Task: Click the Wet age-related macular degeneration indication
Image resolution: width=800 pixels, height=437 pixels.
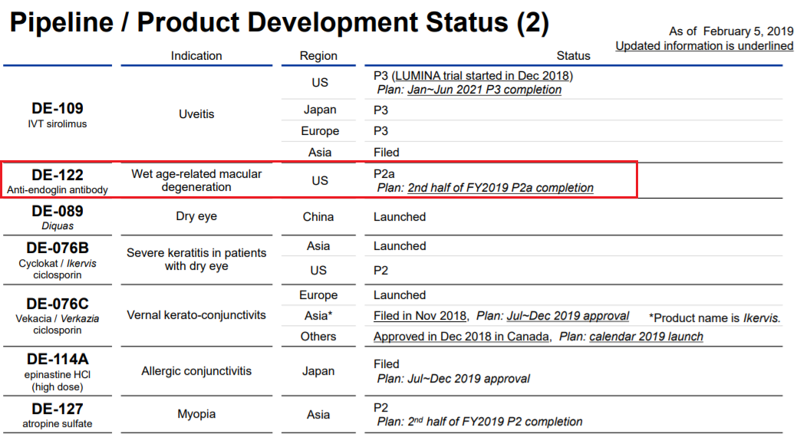Action: [x=196, y=181]
